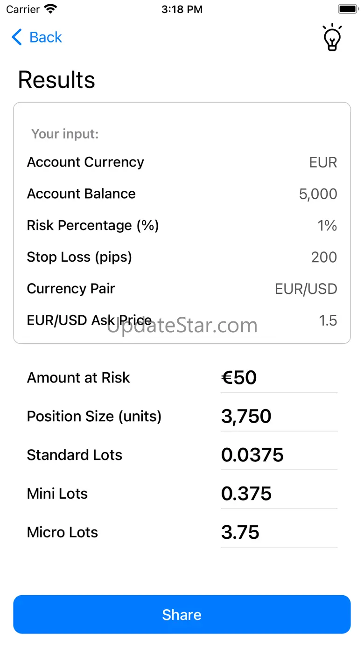364x647 pixels.
Task: Go back using the Back link
Action: (45, 37)
